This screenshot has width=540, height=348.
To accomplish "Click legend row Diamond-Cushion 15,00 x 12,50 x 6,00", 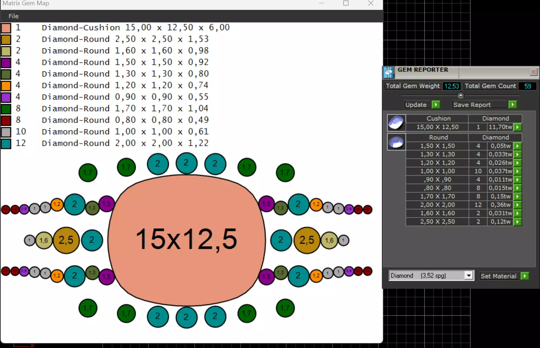I will pyautogui.click(x=136, y=28).
